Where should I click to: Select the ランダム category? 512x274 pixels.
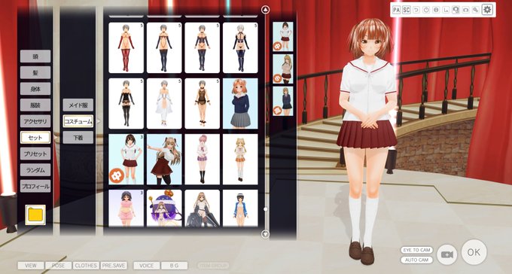pos(35,170)
